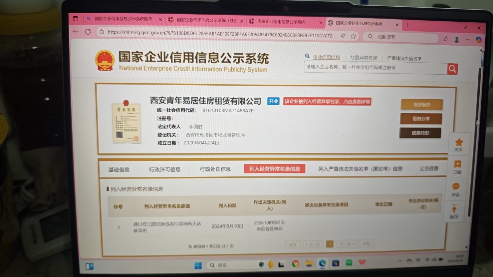This screenshot has height=277, width=493.
Task: Click the 发送报告 button
Action: [421, 105]
